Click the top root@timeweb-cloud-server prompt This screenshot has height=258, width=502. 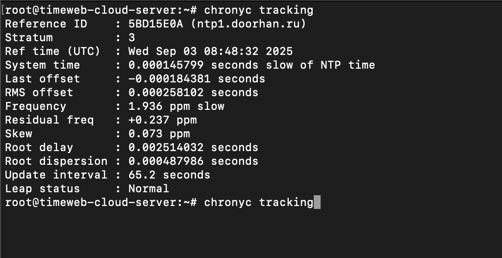pyautogui.click(x=101, y=10)
